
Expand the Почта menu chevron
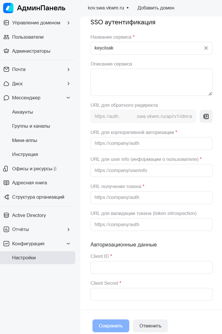[68, 70]
